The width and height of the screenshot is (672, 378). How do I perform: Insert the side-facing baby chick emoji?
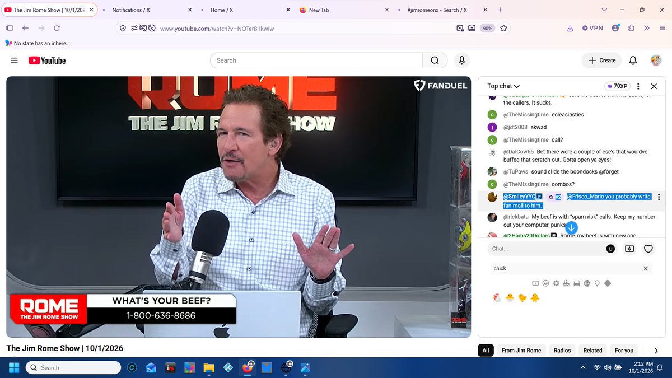coord(522,298)
